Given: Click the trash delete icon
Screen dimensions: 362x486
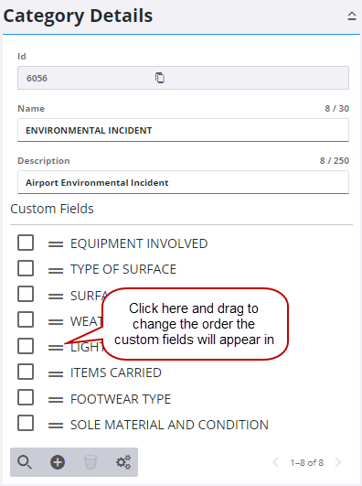Looking at the screenshot, I should [90, 462].
